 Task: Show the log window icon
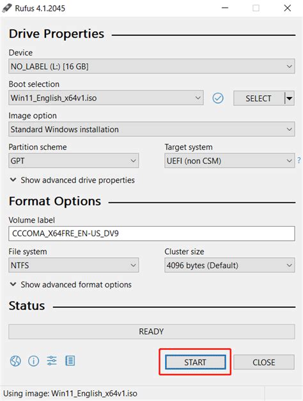point(70,361)
